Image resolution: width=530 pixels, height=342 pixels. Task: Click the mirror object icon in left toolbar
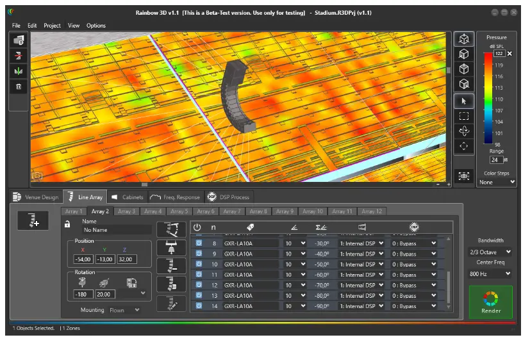click(19, 71)
